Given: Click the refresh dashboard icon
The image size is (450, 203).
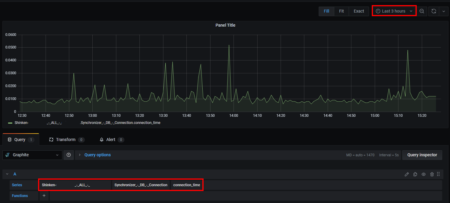Looking at the screenshot, I should tap(434, 11).
